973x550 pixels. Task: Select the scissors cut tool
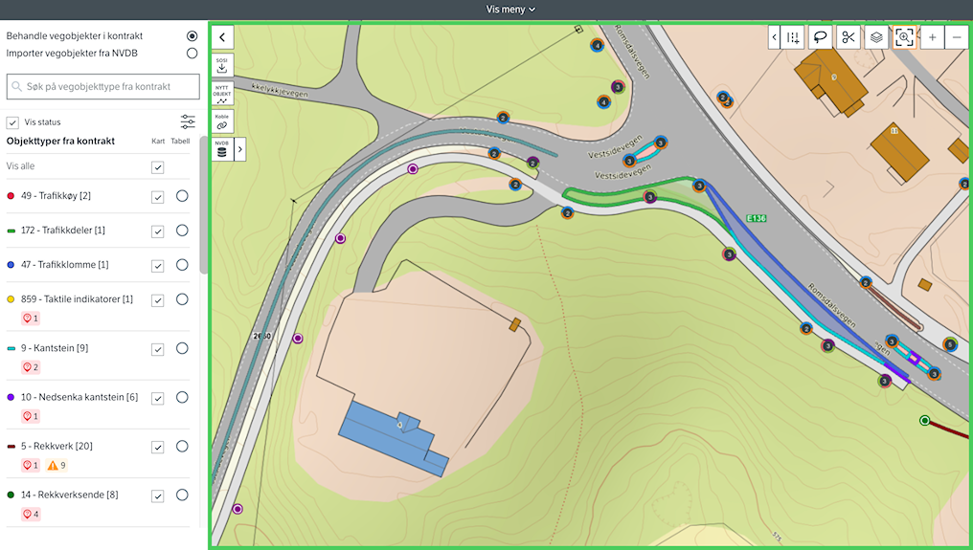tap(848, 37)
